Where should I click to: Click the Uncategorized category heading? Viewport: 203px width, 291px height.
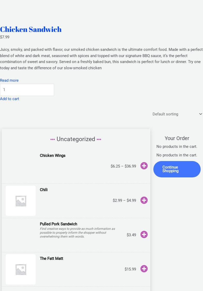coord(76,139)
